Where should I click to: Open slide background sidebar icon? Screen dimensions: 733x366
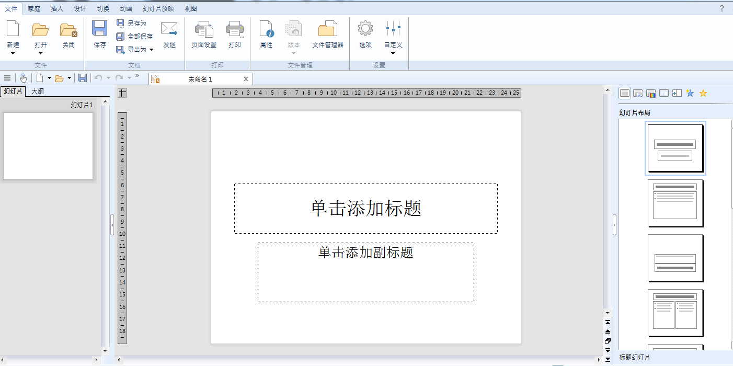(664, 93)
